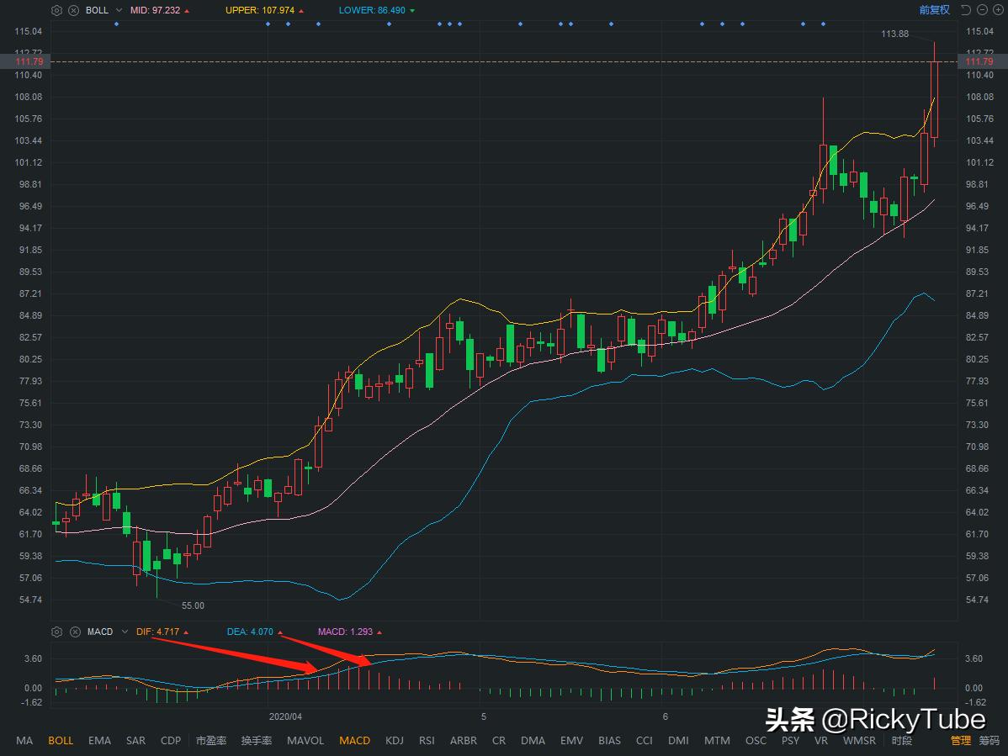The image size is (1008, 756).
Task: Open BOLL indicator settings via gear icon
Action: point(56,10)
